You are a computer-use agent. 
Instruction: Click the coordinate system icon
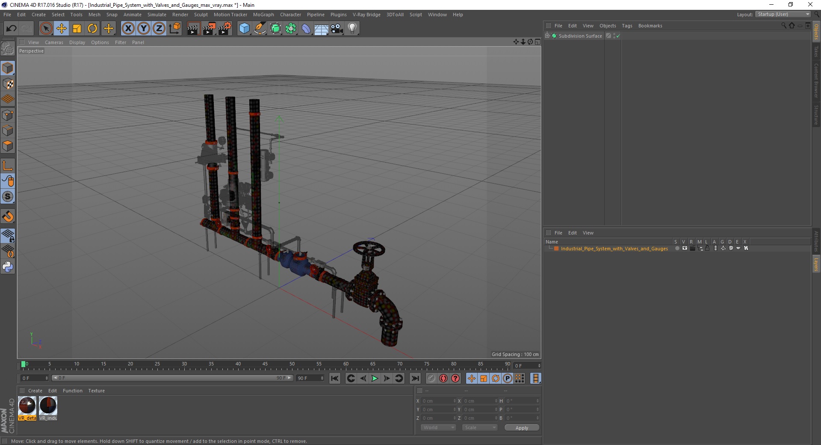(x=174, y=29)
